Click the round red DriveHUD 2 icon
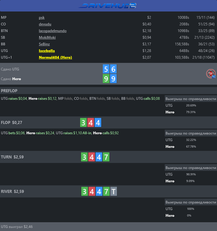This screenshot has width=217, height=231. coord(211,74)
